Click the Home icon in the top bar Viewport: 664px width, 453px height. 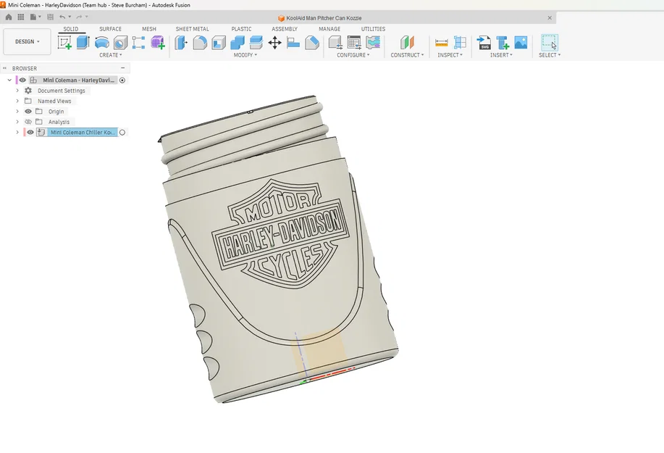pyautogui.click(x=9, y=17)
